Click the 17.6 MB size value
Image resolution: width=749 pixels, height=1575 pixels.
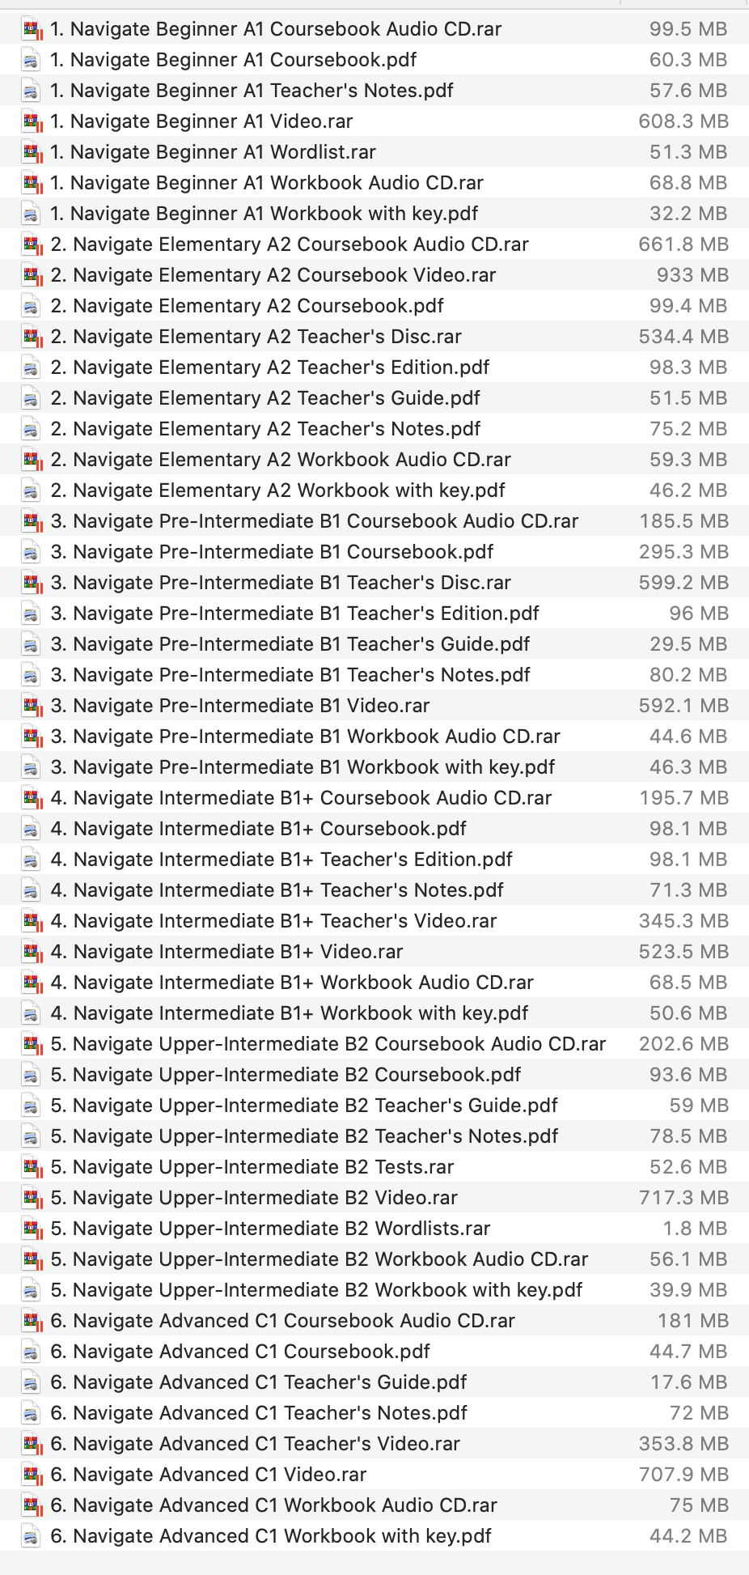[689, 1382]
